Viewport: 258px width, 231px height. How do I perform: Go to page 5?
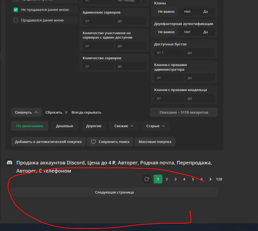click(x=193, y=179)
